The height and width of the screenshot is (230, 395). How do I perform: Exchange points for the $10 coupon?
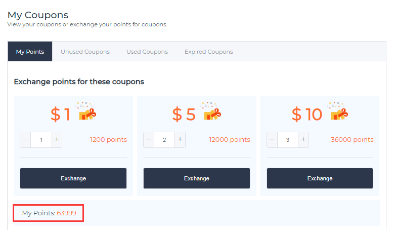pyautogui.click(x=320, y=178)
